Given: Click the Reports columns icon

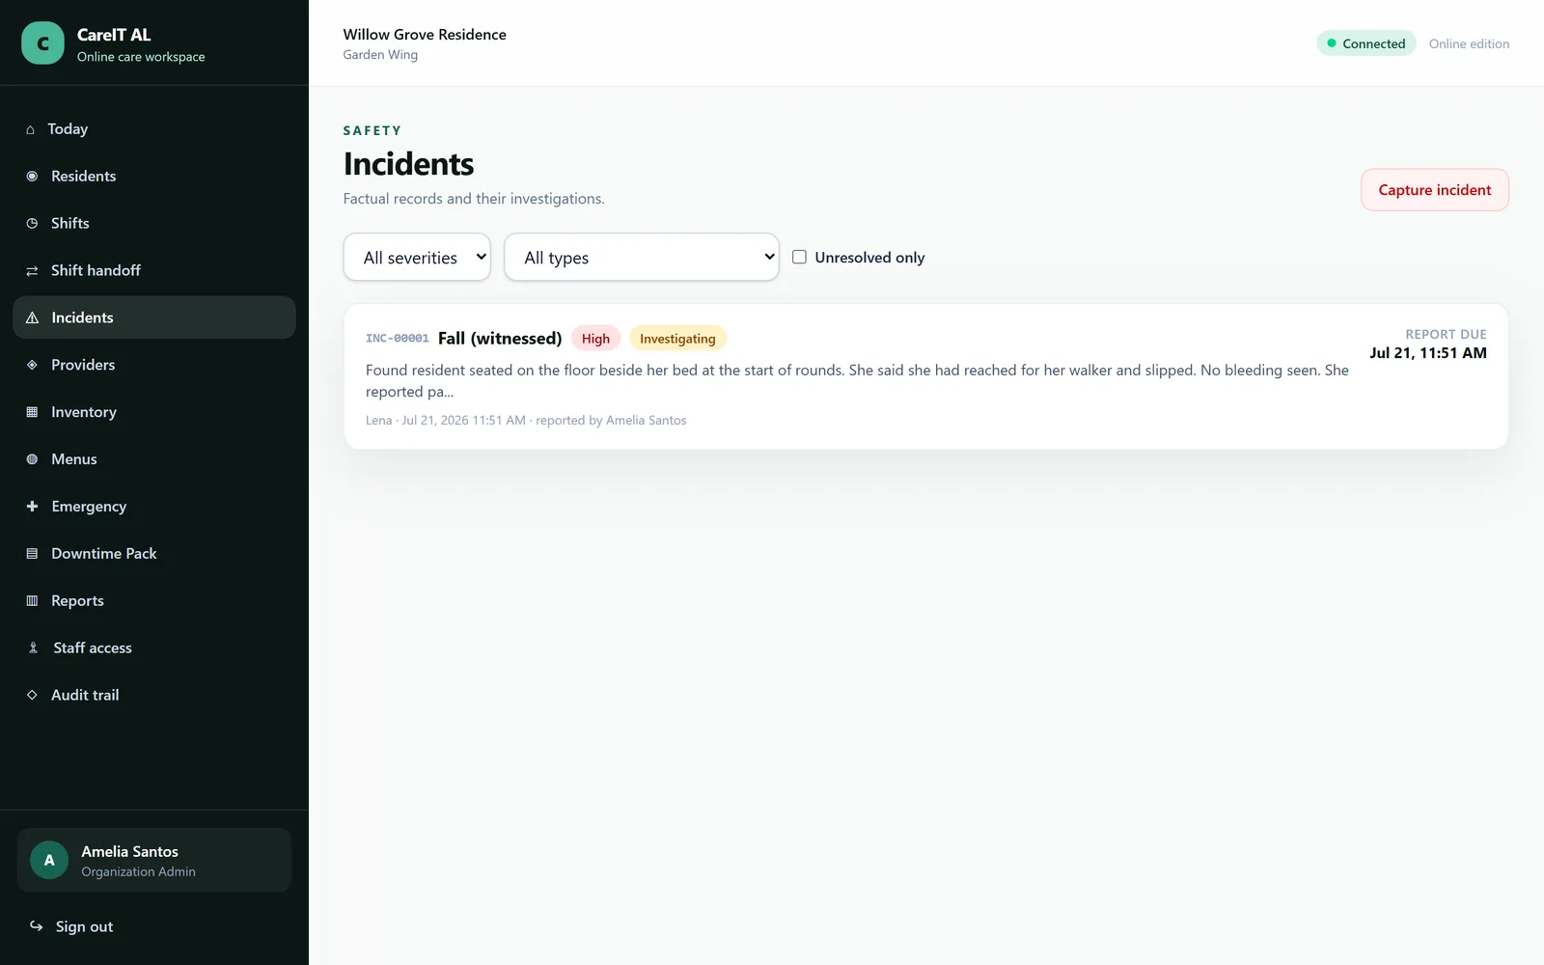Looking at the screenshot, I should (32, 600).
